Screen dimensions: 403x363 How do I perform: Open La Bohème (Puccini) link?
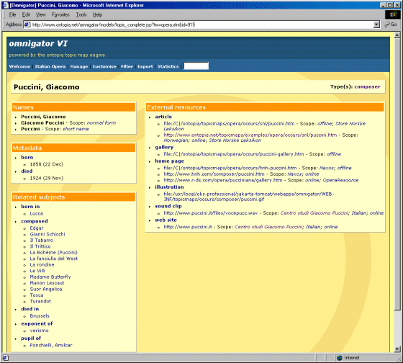53,253
